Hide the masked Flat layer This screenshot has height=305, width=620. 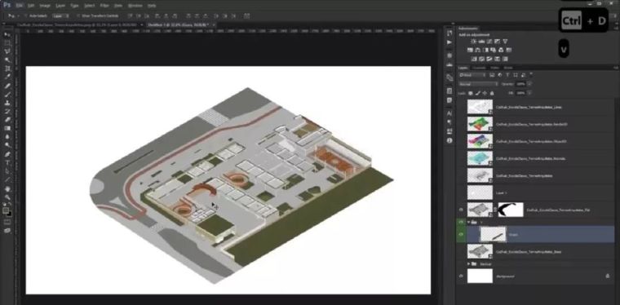click(x=461, y=210)
